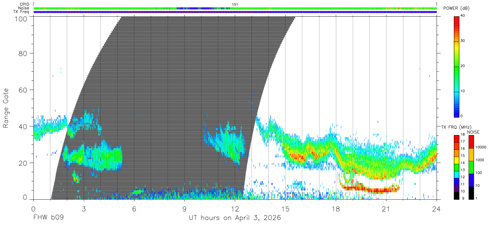This screenshot has width=491, height=226.
Task: Click the CPID value '151'
Action: pos(235,4)
